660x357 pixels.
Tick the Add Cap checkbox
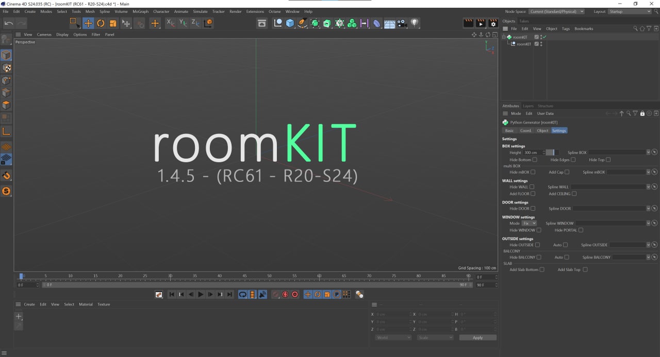pyautogui.click(x=567, y=172)
